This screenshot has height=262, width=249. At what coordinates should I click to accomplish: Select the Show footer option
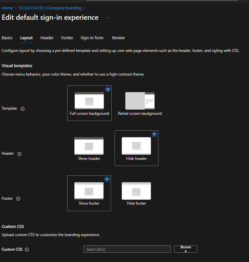(89, 193)
